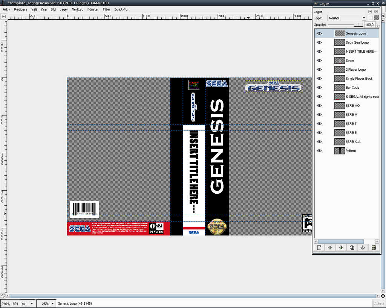Image resolution: width=386 pixels, height=308 pixels.
Task: Create a new layer in Lager panel
Action: [319, 247]
